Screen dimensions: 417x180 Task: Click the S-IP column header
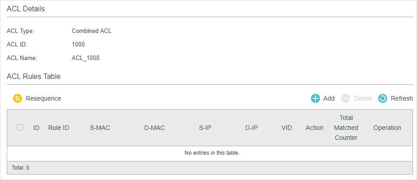coord(205,128)
